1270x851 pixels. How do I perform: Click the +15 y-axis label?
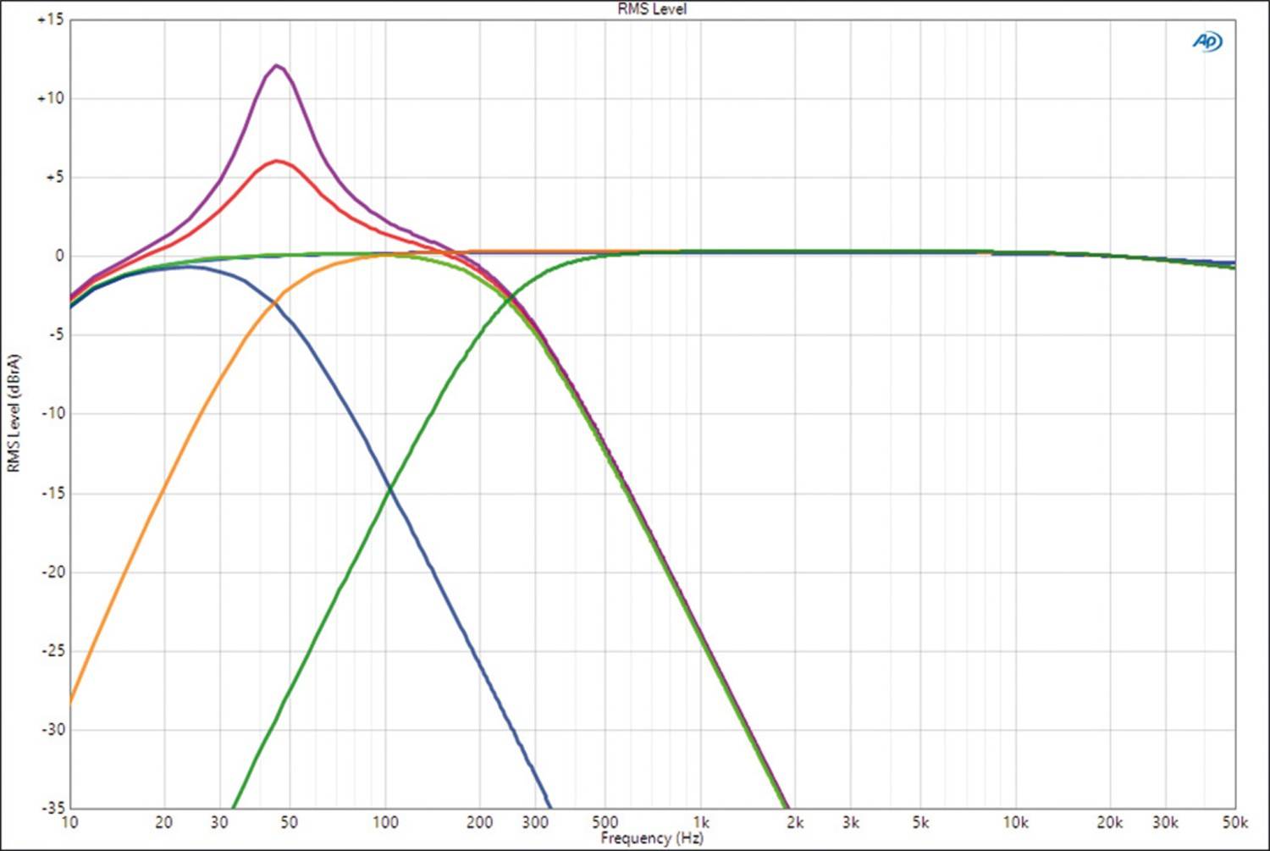tap(50, 19)
